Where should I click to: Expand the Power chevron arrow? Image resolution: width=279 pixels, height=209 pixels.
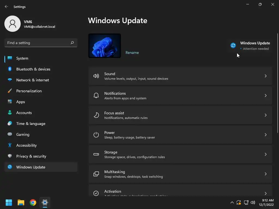tap(265, 135)
